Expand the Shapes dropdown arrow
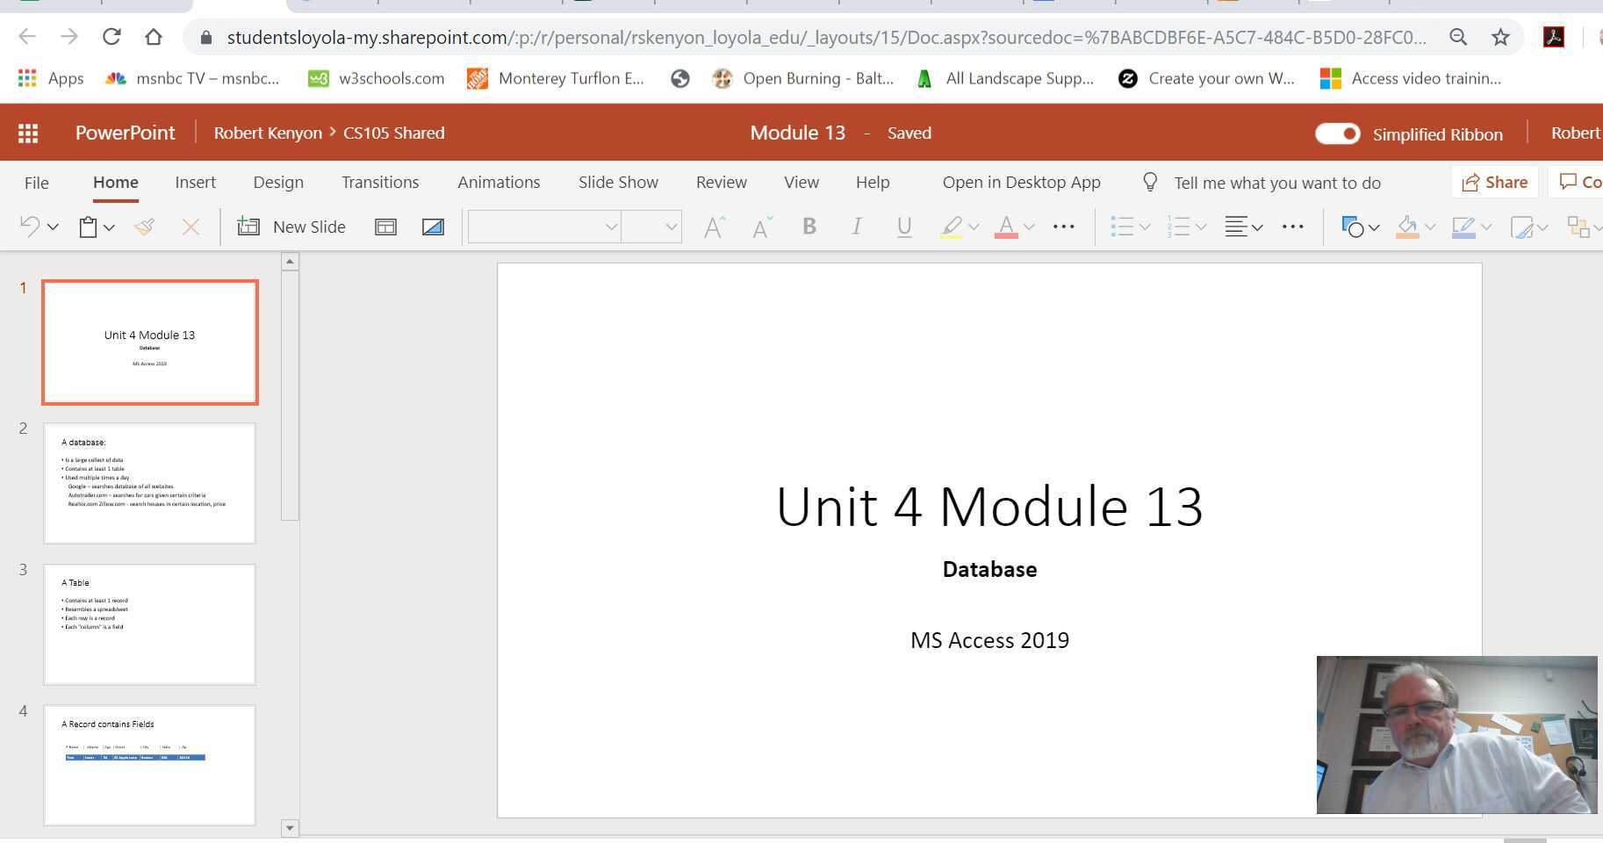This screenshot has height=843, width=1603. (x=1374, y=227)
